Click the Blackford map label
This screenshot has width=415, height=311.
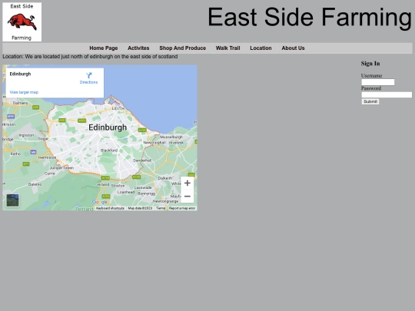coord(109,151)
